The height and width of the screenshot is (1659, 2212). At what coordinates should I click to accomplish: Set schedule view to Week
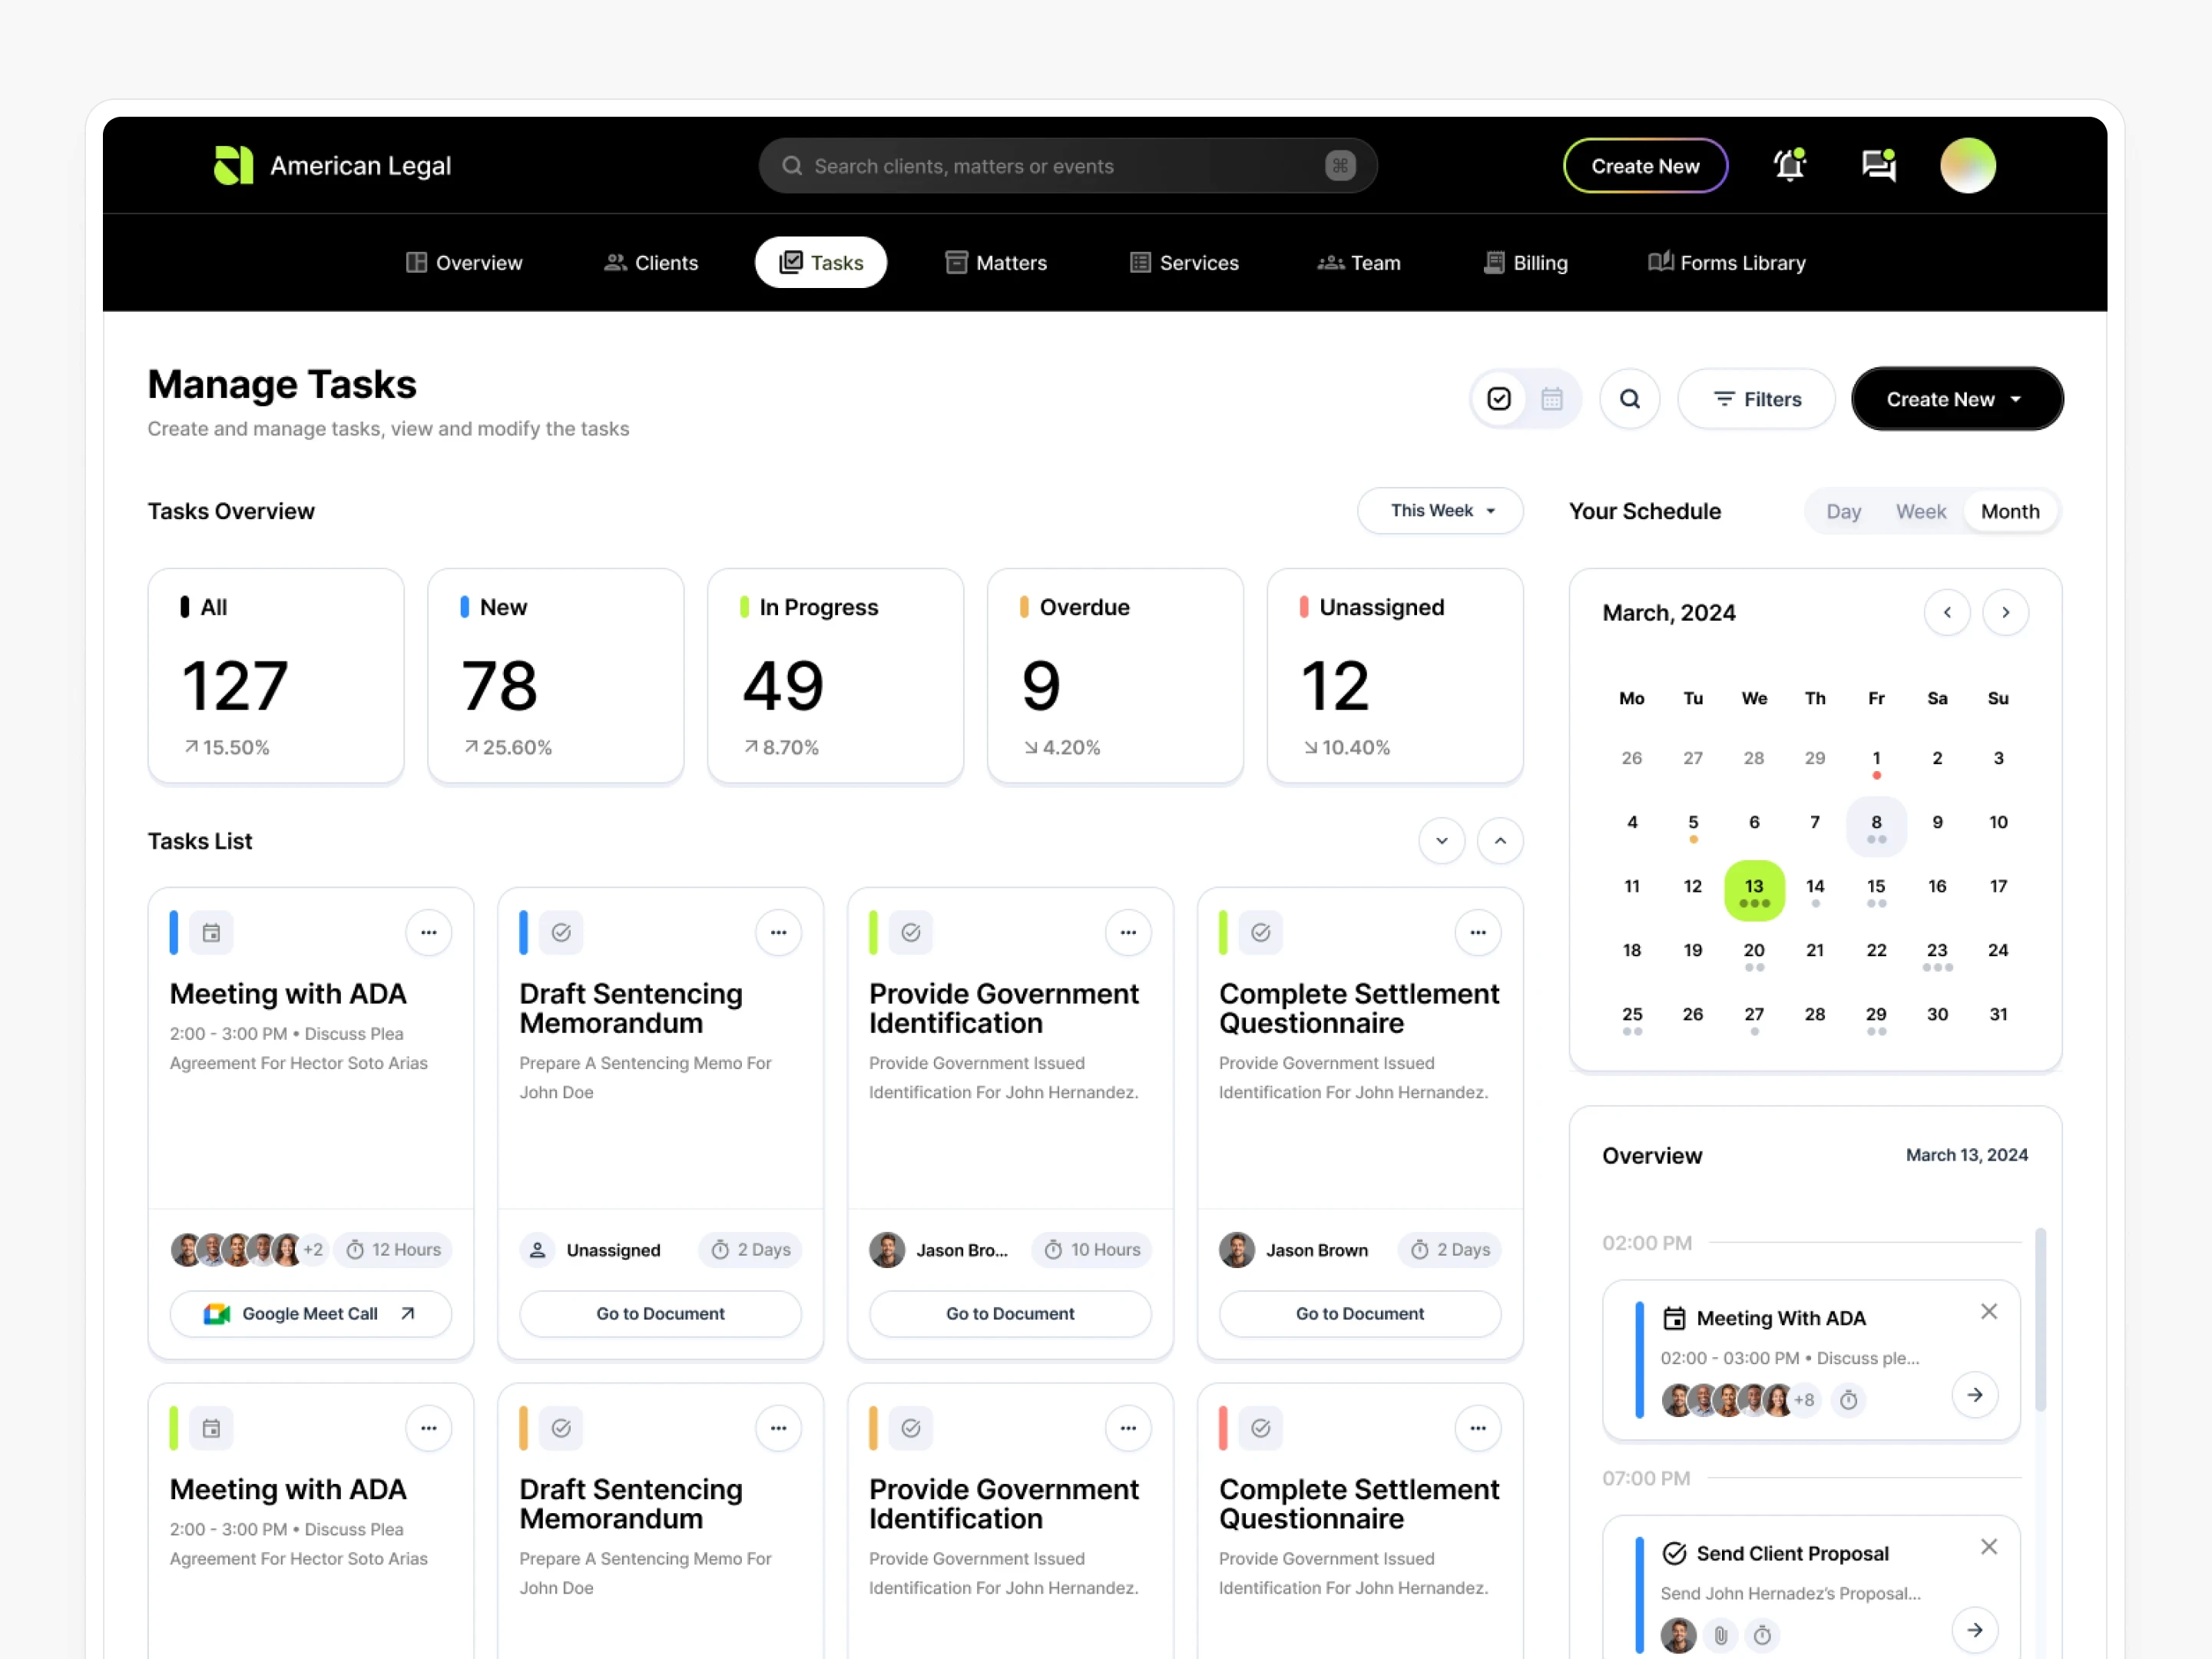coord(1920,512)
